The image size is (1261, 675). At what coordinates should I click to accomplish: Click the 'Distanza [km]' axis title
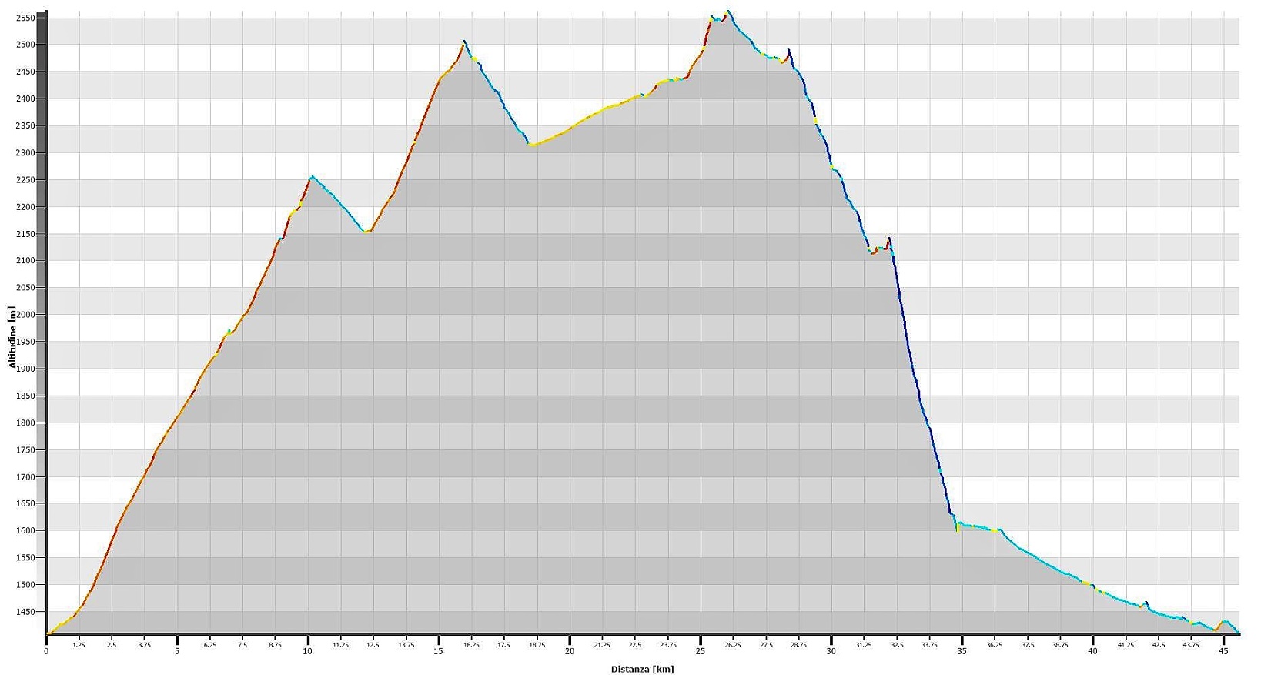642,669
